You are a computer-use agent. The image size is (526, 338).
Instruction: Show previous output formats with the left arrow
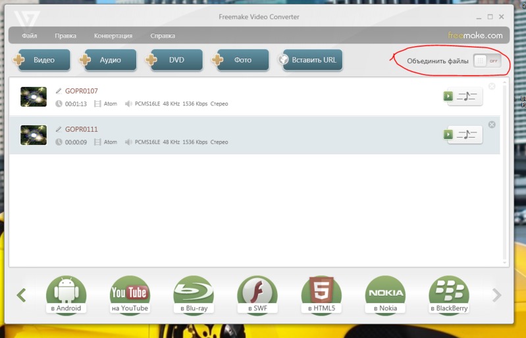22,295
